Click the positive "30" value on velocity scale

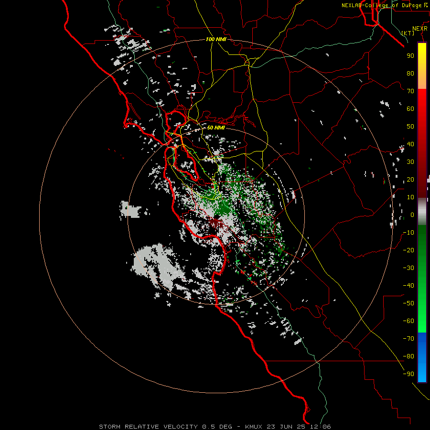(410, 162)
